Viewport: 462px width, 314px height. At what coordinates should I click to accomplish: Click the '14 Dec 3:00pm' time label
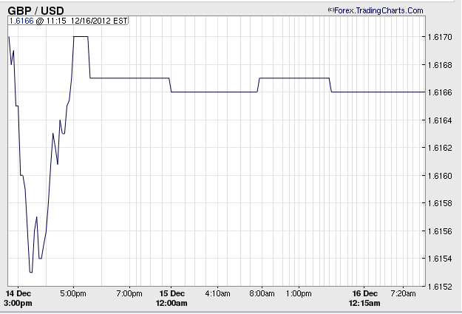pos(18,298)
